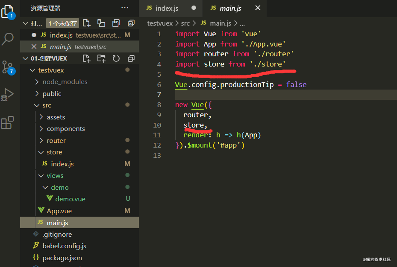Select index.js in open editors list
Screen dimensions: 397x267
79,35
